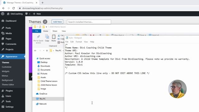Open File tab in File Explorer
199x112 pixels.
click(37, 31)
